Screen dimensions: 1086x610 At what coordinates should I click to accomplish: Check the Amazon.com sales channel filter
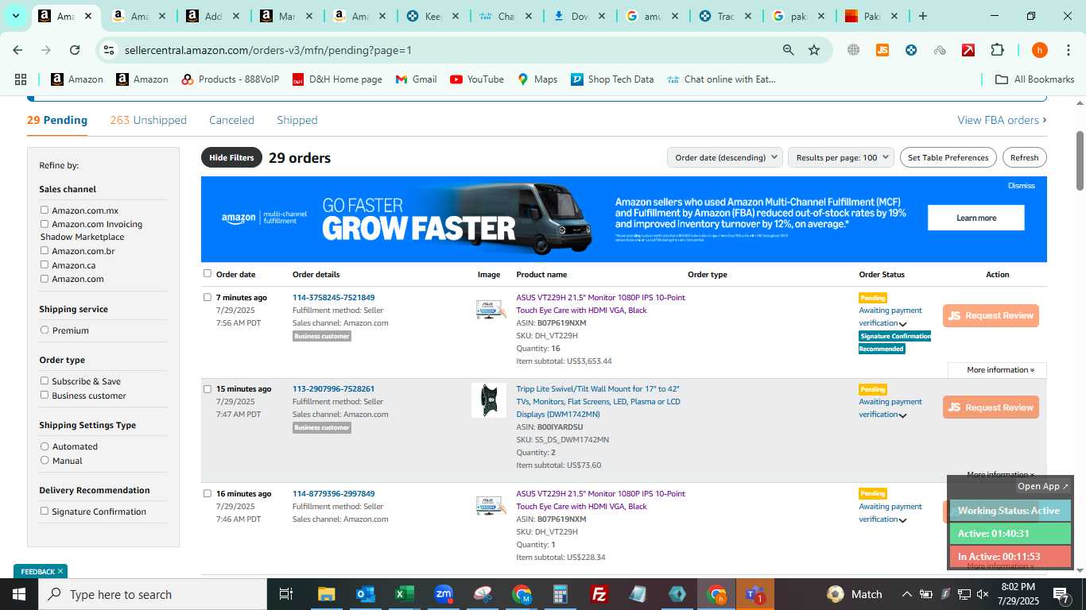click(45, 279)
